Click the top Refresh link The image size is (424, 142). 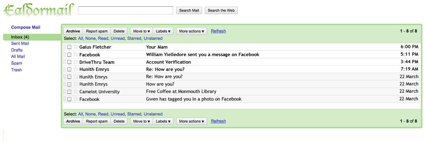coord(218,31)
